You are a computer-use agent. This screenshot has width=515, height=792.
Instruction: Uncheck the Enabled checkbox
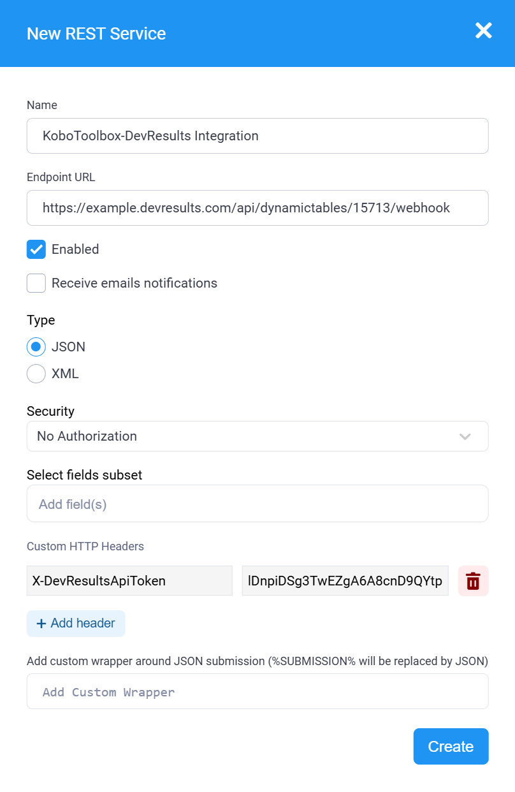point(36,249)
